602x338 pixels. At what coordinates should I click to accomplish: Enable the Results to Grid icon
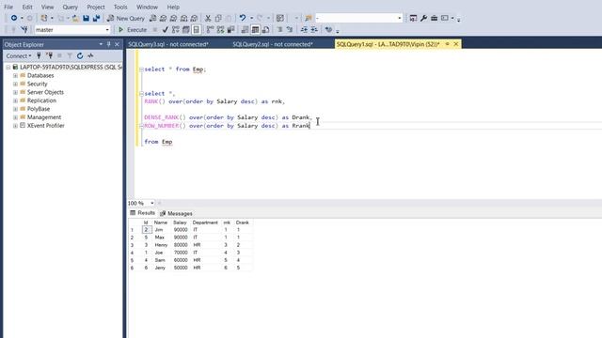[255, 29]
